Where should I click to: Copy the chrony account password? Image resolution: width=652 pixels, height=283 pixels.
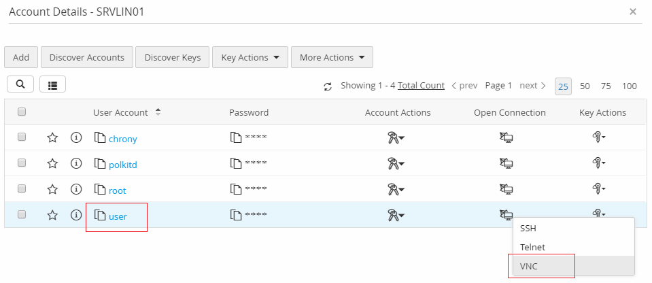pos(236,138)
